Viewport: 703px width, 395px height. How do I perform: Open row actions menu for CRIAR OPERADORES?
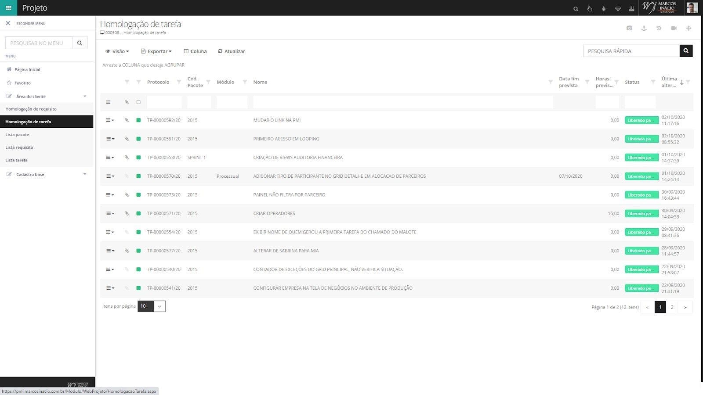tap(110, 214)
